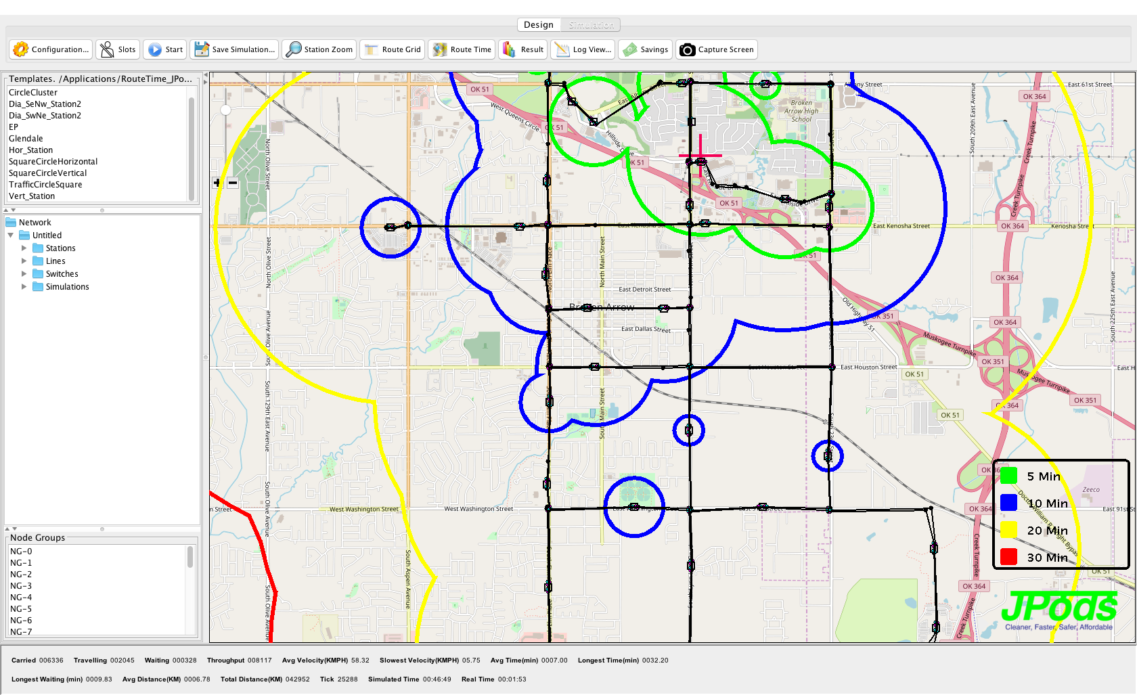Switch to the Simulation tab
This screenshot has width=1137, height=695.
[x=591, y=25]
